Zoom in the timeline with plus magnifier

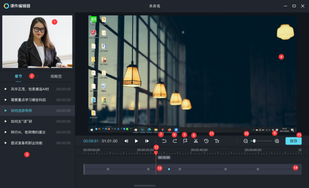pos(277,141)
